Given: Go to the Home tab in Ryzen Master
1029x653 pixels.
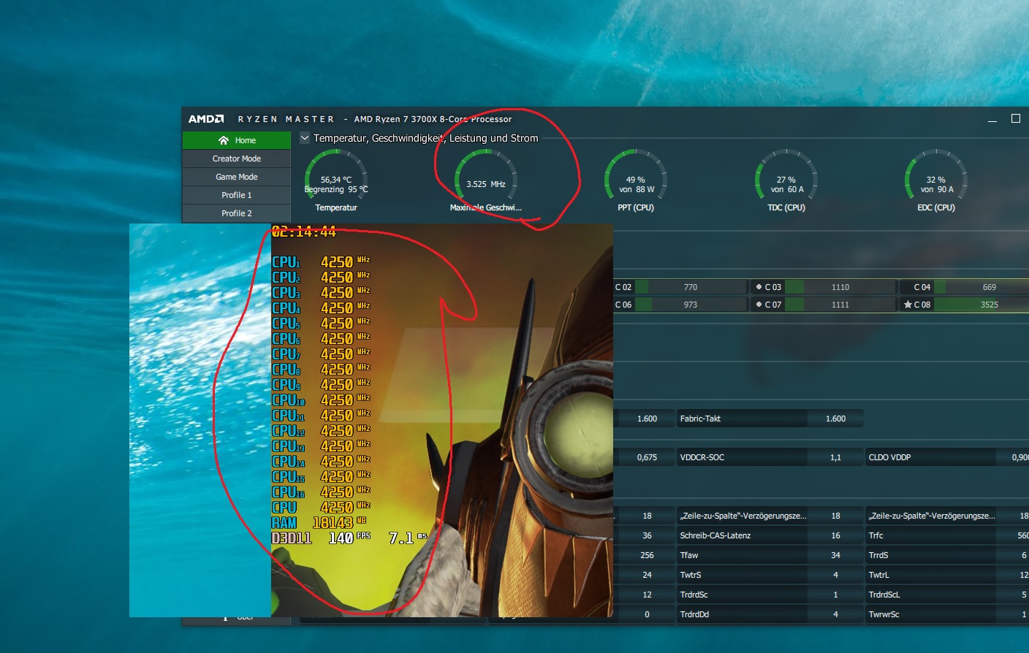Looking at the screenshot, I should click(x=237, y=140).
